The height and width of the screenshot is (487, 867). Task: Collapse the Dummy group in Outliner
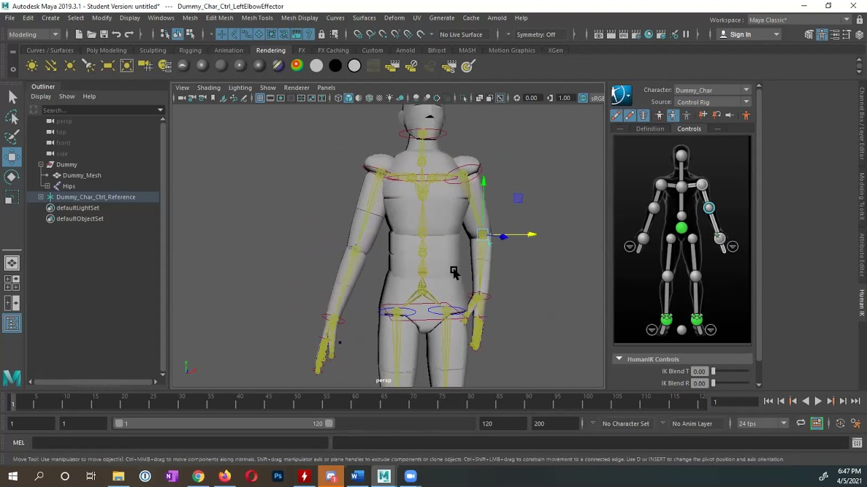click(41, 164)
